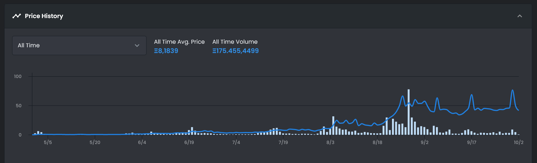537x163 pixels.
Task: Click the volume value Ξ175.455,4499
Action: coord(236,51)
